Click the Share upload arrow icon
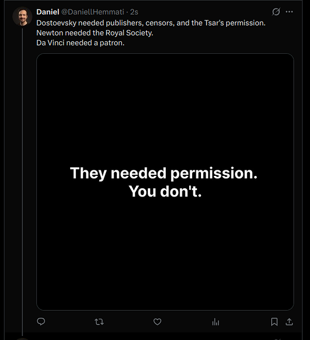The width and height of the screenshot is (310, 340). tap(289, 321)
